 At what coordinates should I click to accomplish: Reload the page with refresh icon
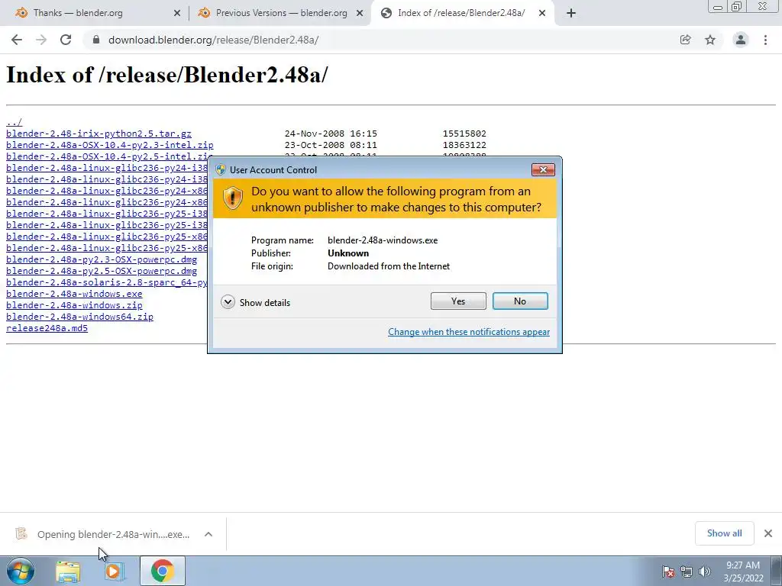66,40
